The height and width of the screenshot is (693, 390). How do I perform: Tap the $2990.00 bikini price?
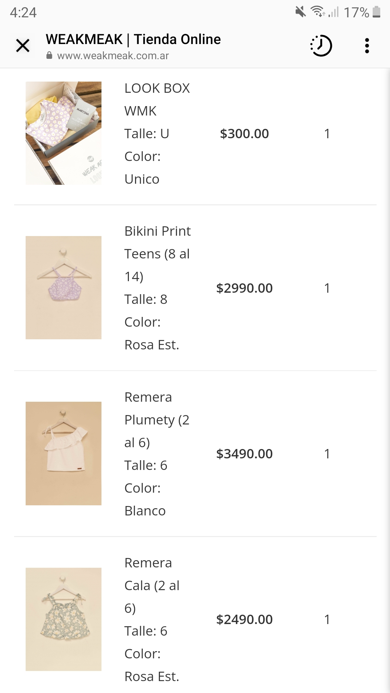click(244, 288)
